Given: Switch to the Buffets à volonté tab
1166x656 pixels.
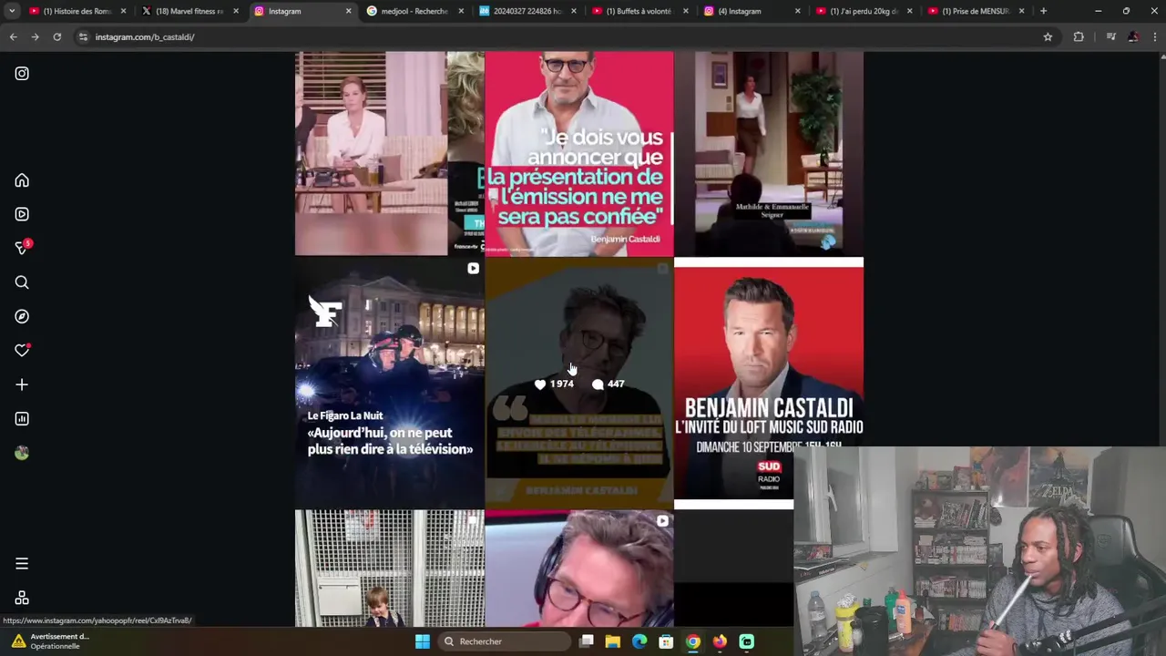Looking at the screenshot, I should 639,11.
